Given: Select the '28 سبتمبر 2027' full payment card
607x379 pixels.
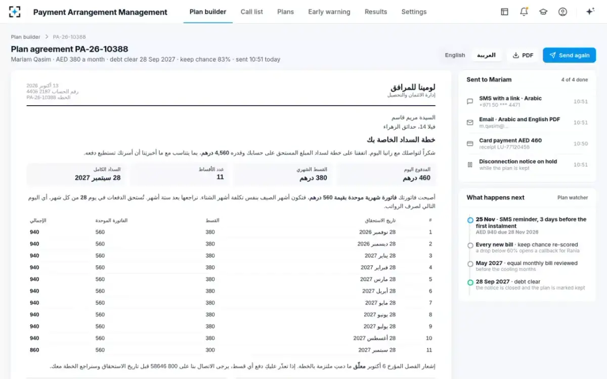Looking at the screenshot, I should 75,174.
